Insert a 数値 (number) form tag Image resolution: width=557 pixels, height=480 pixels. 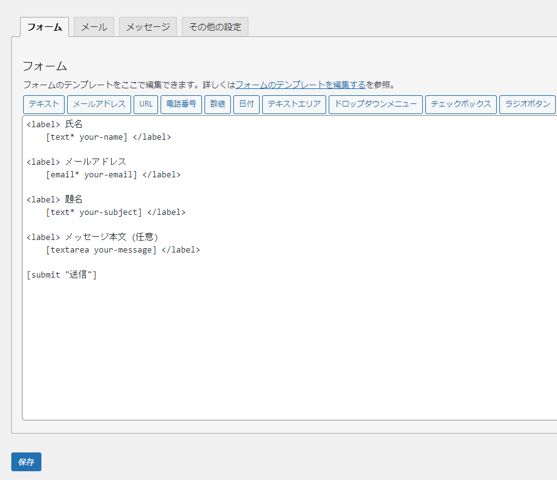click(218, 105)
